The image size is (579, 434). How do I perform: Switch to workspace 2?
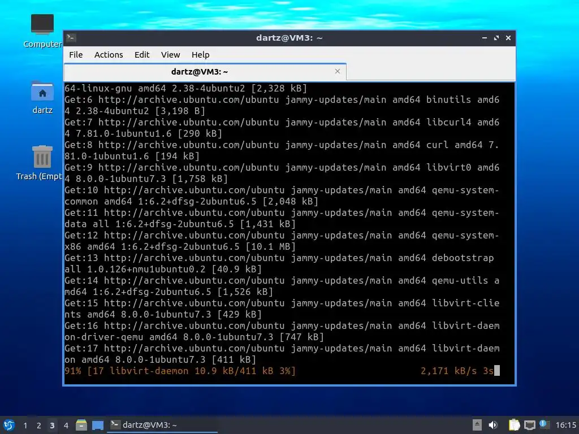[x=39, y=426]
